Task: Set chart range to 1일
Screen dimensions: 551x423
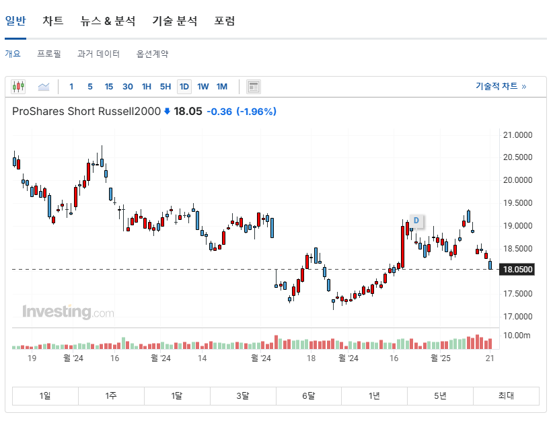Action: 45,396
